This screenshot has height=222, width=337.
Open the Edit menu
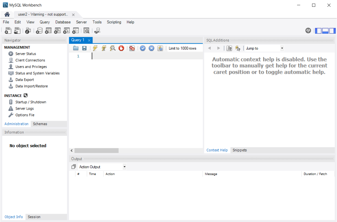click(x=18, y=22)
